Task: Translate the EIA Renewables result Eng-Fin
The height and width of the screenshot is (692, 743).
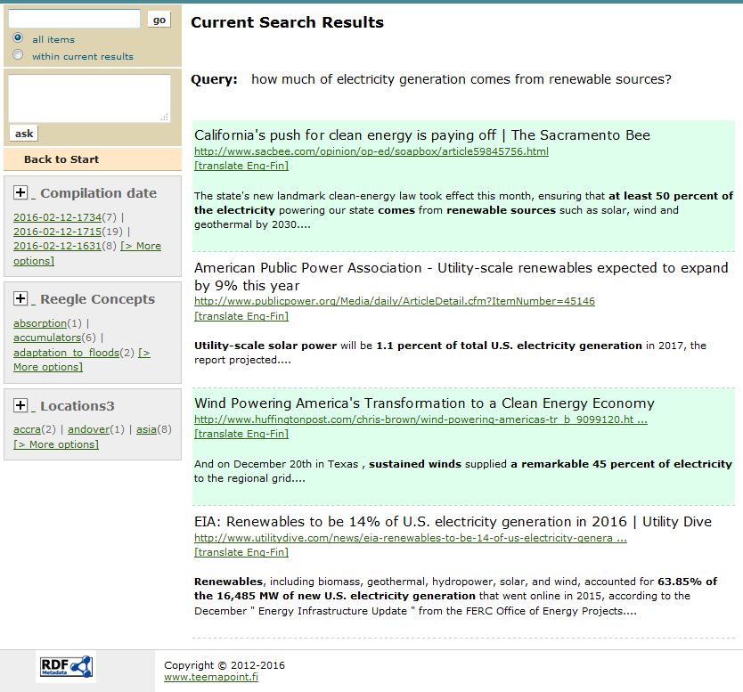Action: pos(241,552)
